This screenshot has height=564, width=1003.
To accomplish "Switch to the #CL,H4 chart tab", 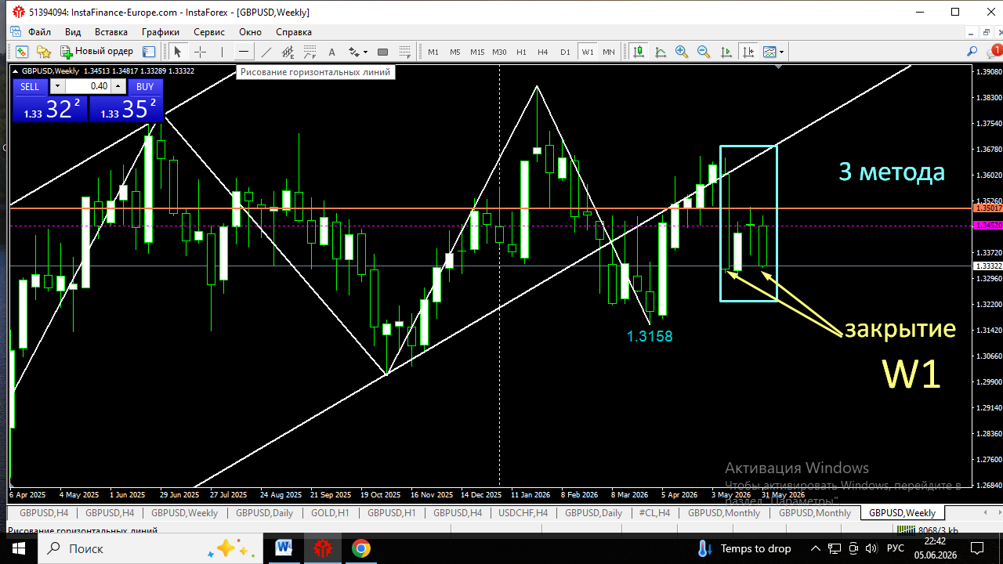I will pos(654,513).
